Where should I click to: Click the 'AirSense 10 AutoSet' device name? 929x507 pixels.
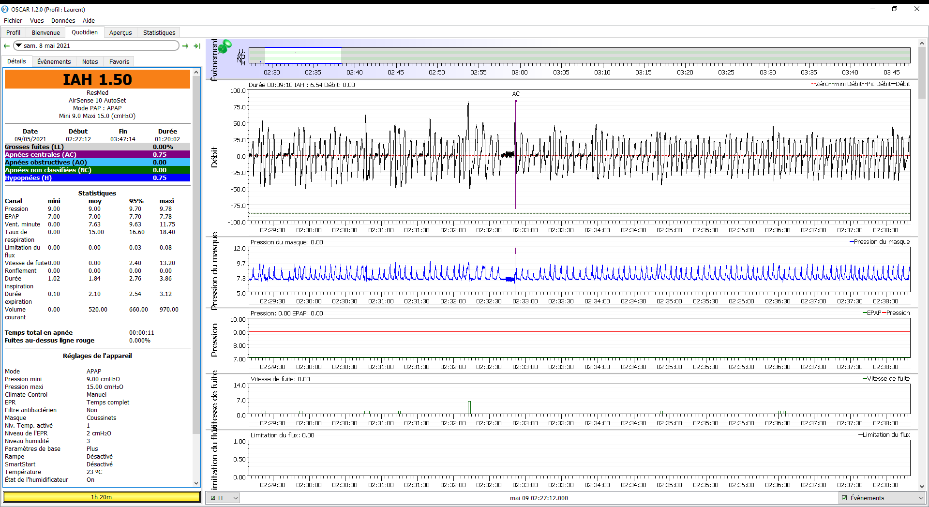[x=97, y=101]
